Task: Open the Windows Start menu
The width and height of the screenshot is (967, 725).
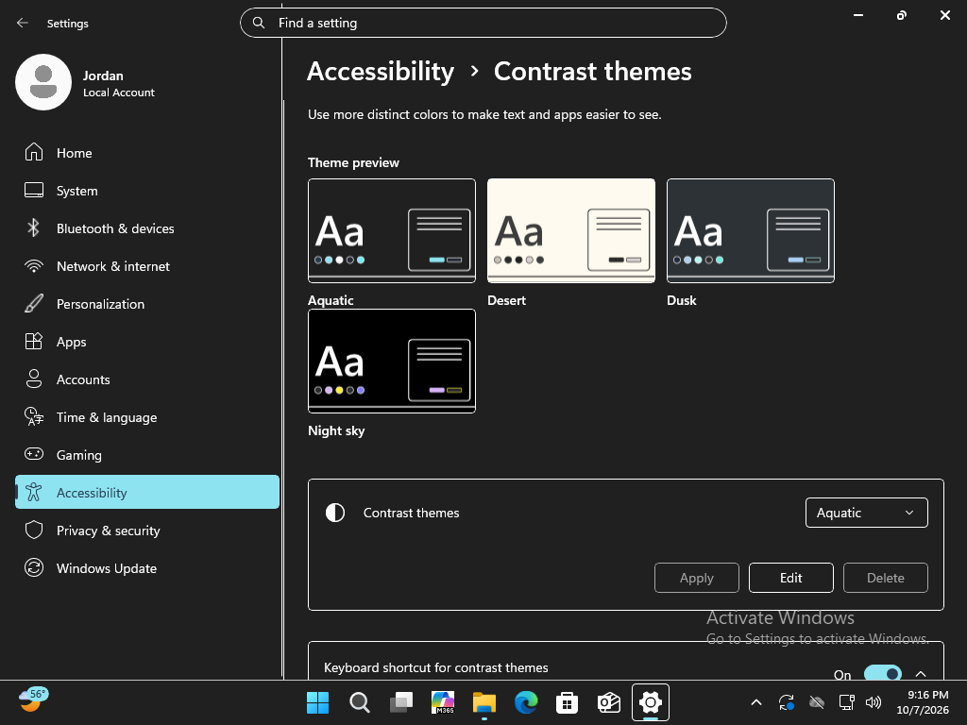Action: (x=317, y=702)
